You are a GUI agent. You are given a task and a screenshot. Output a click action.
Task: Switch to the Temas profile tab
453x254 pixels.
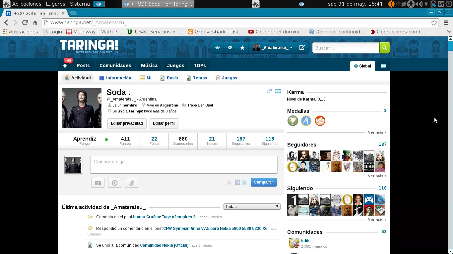point(197,78)
